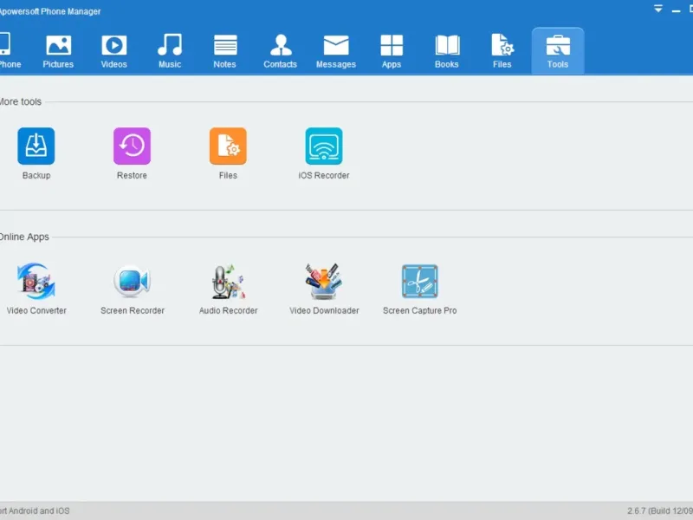Image resolution: width=693 pixels, height=520 pixels.
Task: Open the Pictures tab
Action: tap(58, 51)
